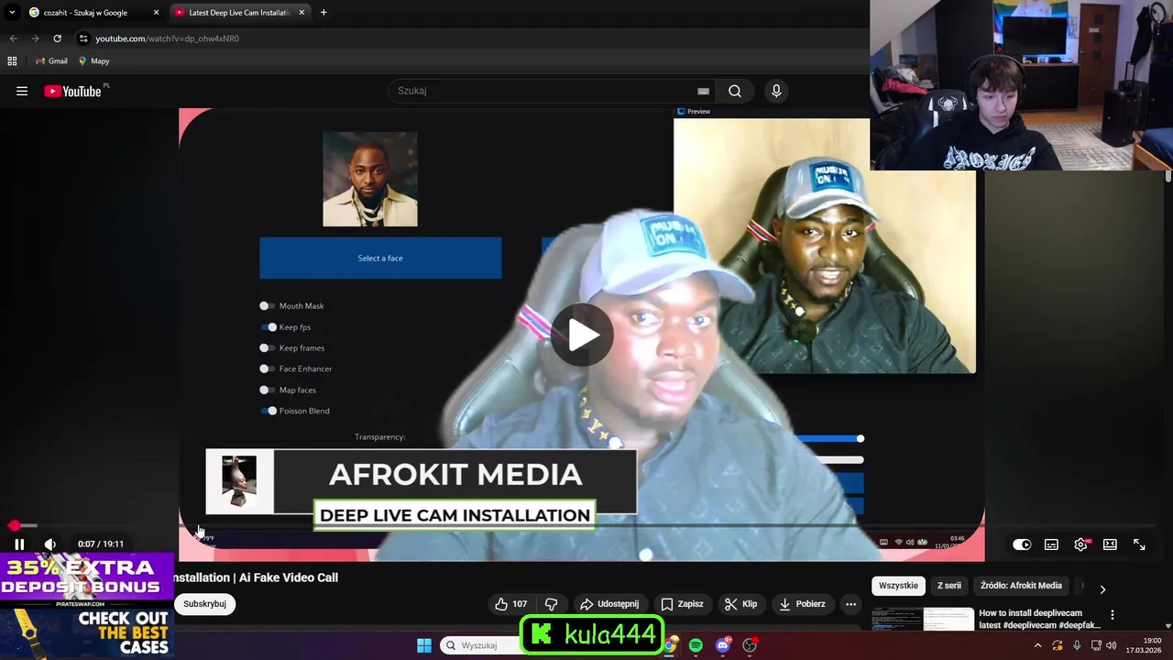This screenshot has height=660, width=1173.
Task: Toggle the autoplay switch in player
Action: 1022,544
